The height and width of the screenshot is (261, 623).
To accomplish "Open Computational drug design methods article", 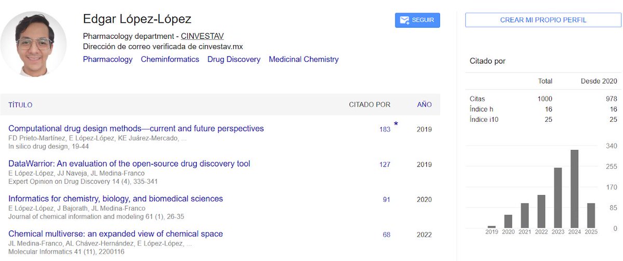I will (x=136, y=128).
